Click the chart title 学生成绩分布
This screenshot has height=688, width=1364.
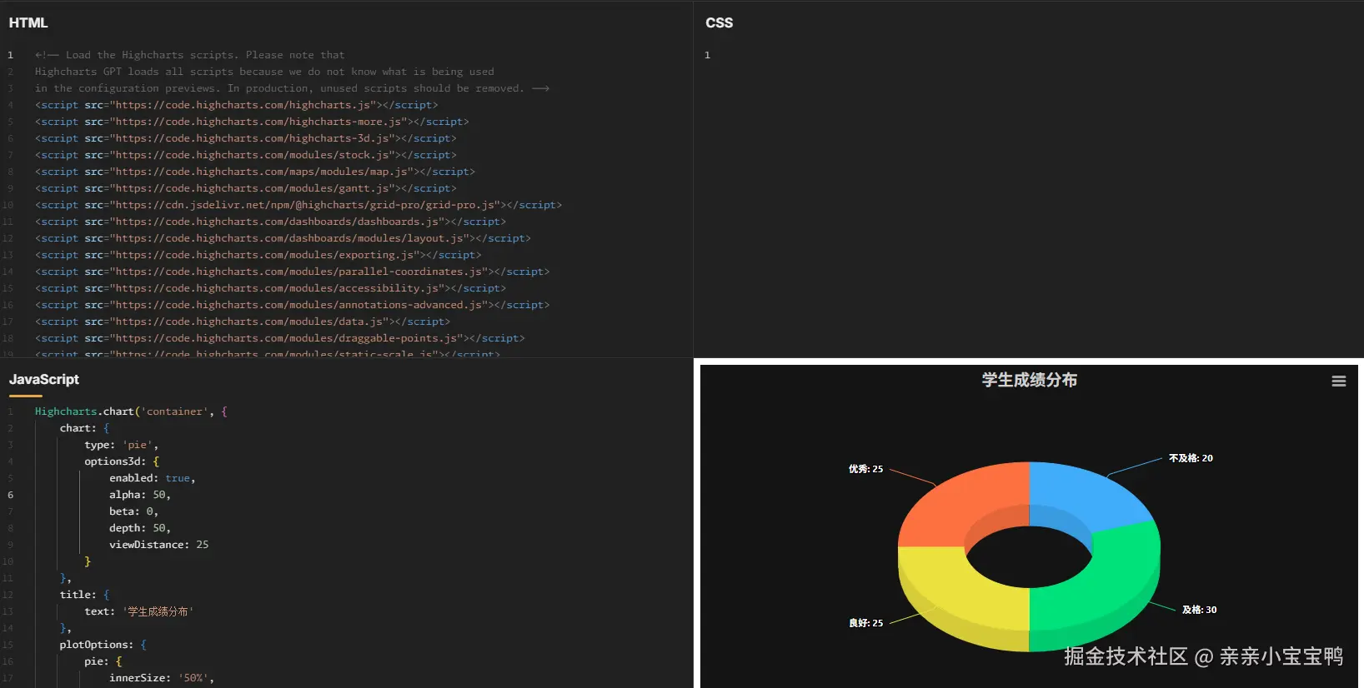(1029, 380)
